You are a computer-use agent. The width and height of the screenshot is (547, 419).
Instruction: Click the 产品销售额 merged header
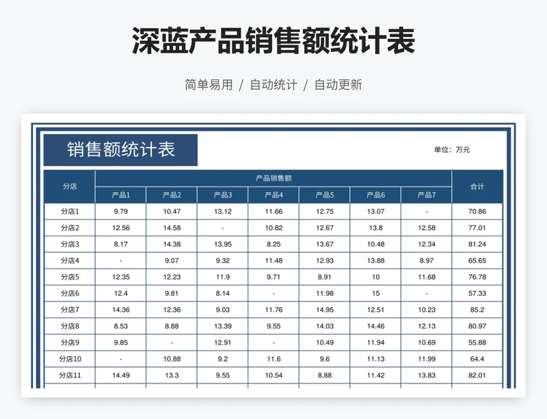point(273,178)
